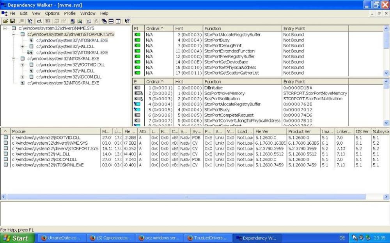Screen dimensions: 390x243
Task: Collapse the root NVME.SYS tree node
Action: pos(5,28)
